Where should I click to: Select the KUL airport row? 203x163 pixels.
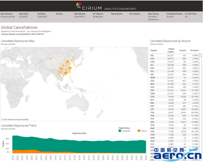(174, 65)
